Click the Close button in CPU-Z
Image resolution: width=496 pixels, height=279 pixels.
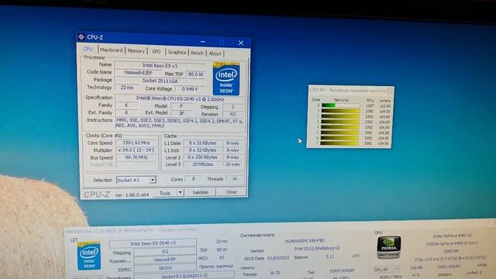click(x=231, y=192)
